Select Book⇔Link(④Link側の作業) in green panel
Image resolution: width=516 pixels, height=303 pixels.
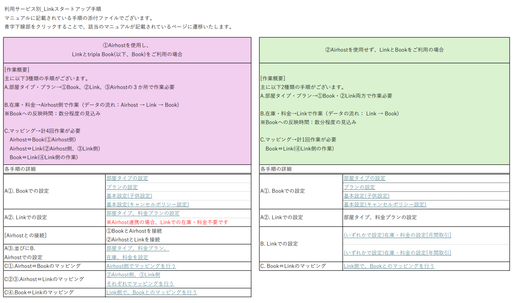(x=300, y=149)
